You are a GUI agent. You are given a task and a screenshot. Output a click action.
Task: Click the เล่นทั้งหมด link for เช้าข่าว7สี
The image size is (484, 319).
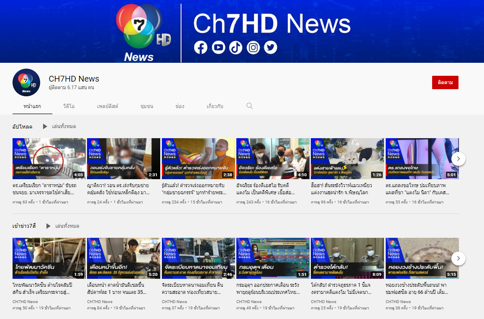click(x=67, y=226)
